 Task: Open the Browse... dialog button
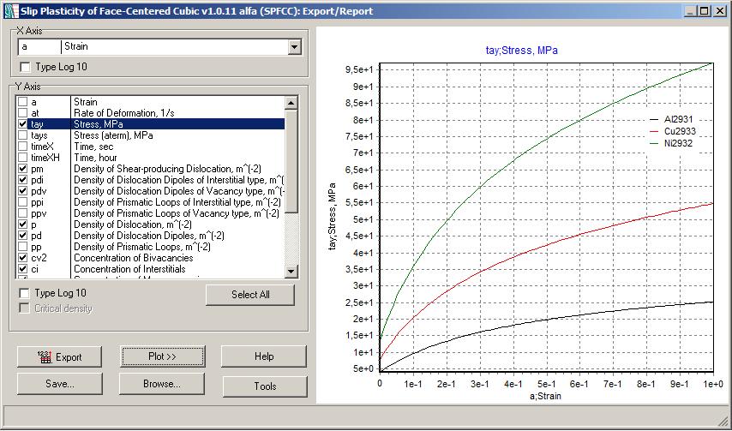tap(162, 384)
